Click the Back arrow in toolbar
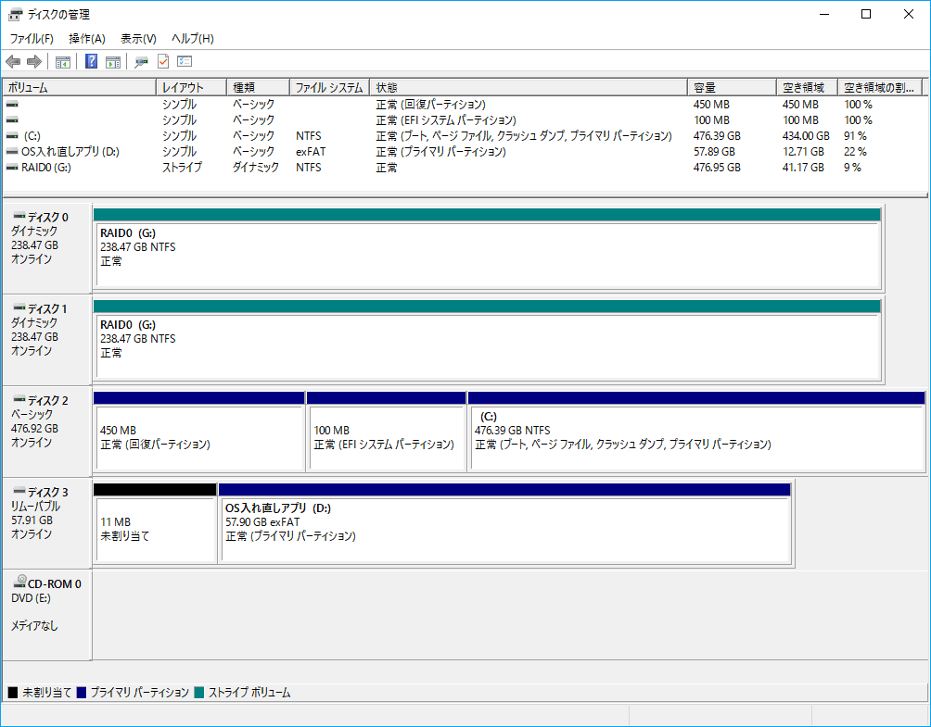Screen dimensions: 931x727 pyautogui.click(x=13, y=62)
